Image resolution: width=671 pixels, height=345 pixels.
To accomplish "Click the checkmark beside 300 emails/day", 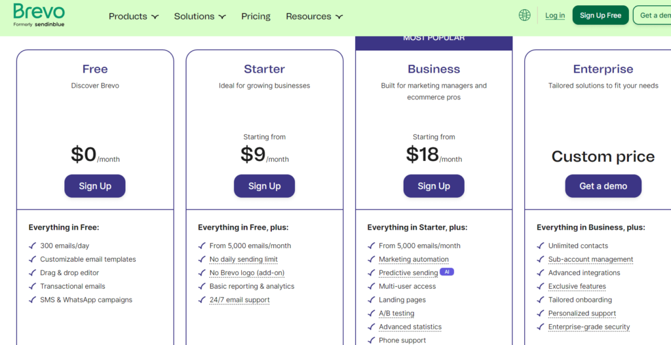I will 32,245.
